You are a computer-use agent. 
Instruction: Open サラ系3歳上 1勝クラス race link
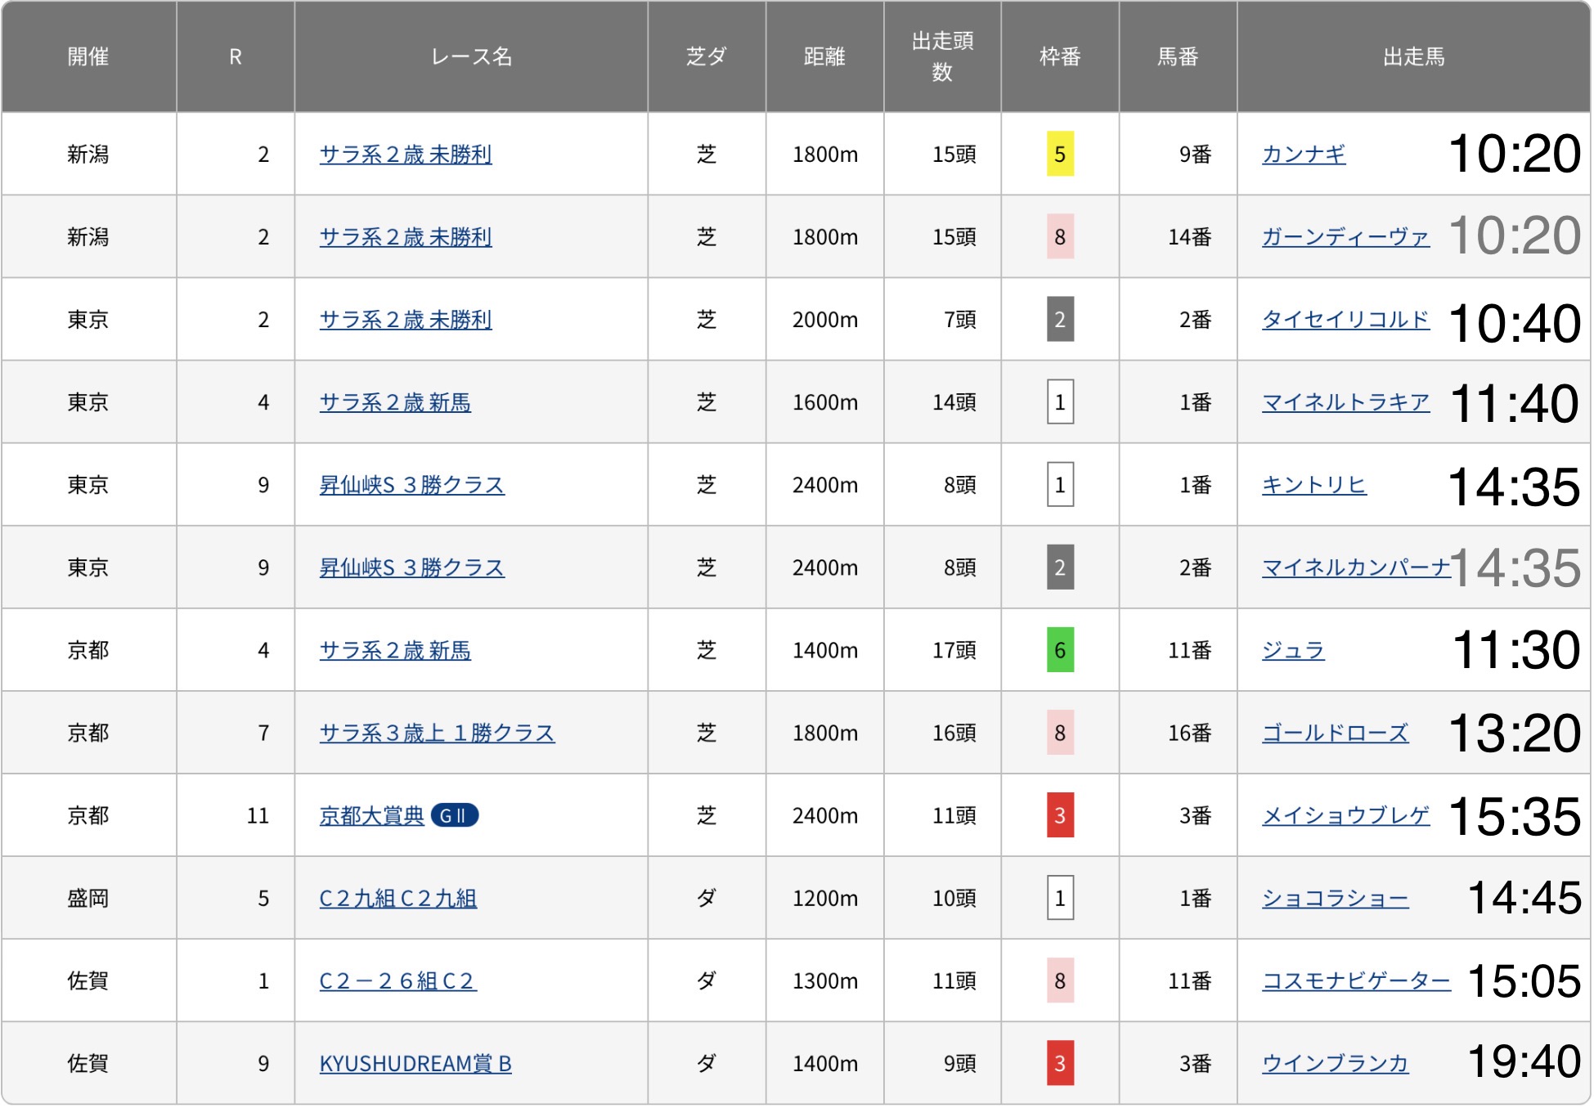pos(436,733)
